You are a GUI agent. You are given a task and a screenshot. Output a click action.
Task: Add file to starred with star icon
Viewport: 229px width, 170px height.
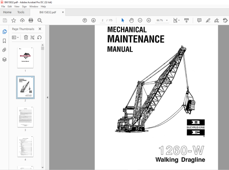coord(14,20)
